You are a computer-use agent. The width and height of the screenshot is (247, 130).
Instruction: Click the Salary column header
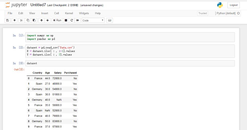(58, 73)
